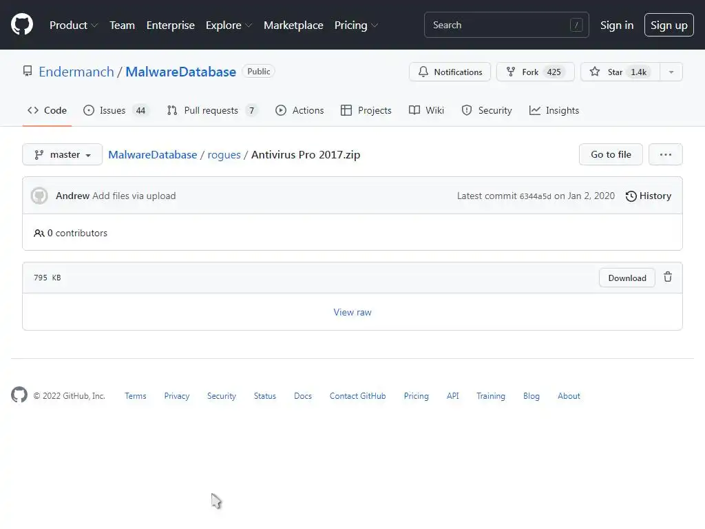Click Contact GitHub in the footer
The width and height of the screenshot is (705, 529).
coord(357,396)
